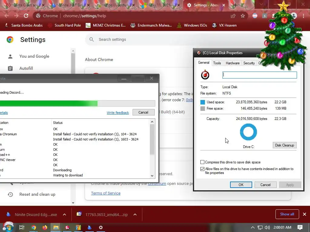This screenshot has height=232, width=310.
Task: Select the General tab in Disk Properties
Action: pos(204,63)
